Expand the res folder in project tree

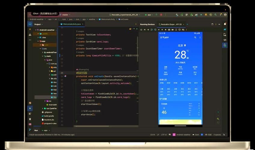click(45, 101)
